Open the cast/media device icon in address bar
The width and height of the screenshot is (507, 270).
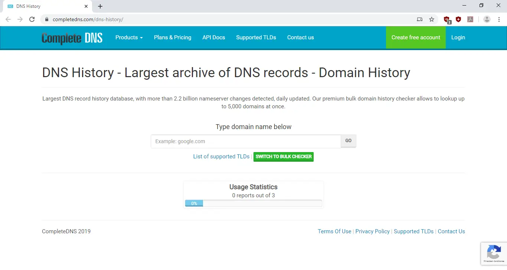pyautogui.click(x=420, y=19)
